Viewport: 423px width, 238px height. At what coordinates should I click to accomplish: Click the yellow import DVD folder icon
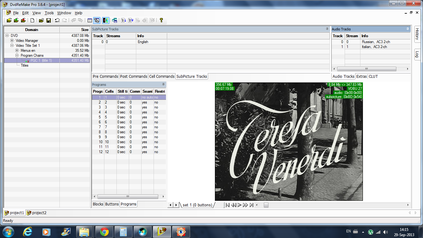point(9,20)
